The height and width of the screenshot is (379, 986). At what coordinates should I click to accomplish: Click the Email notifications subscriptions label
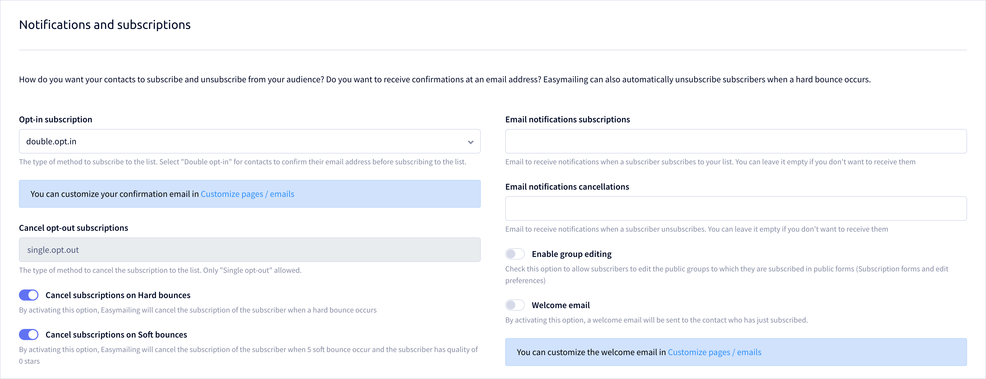(x=567, y=120)
